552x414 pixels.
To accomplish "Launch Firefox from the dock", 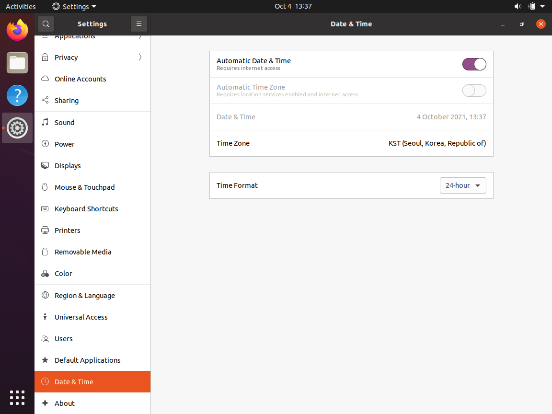I will click(x=17, y=30).
